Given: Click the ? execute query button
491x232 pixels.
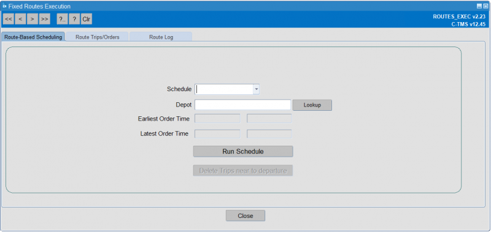Looking at the screenshot, I should tap(74, 19).
